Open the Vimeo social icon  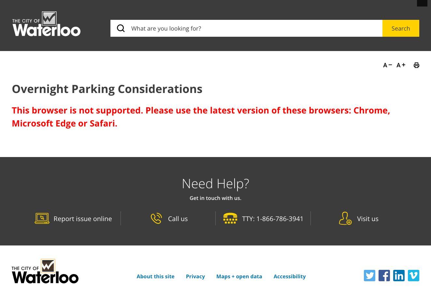(413, 275)
